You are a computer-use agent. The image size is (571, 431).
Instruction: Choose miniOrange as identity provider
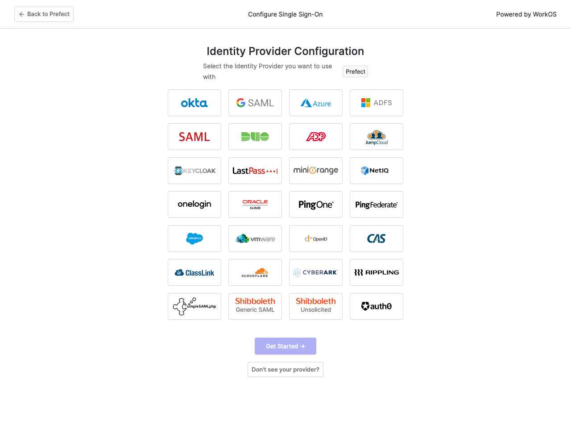point(316,171)
